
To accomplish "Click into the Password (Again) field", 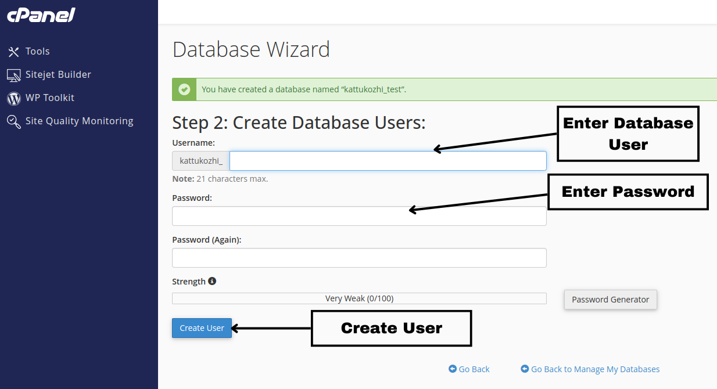I will (359, 258).
